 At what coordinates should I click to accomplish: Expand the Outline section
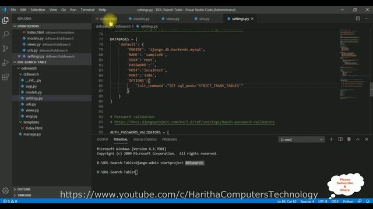pyautogui.click(x=52, y=189)
